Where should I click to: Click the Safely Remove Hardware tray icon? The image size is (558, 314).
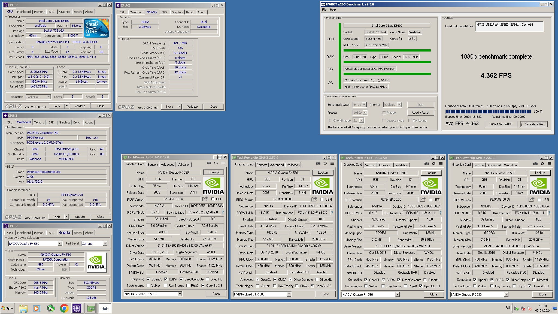pyautogui.click(x=516, y=308)
